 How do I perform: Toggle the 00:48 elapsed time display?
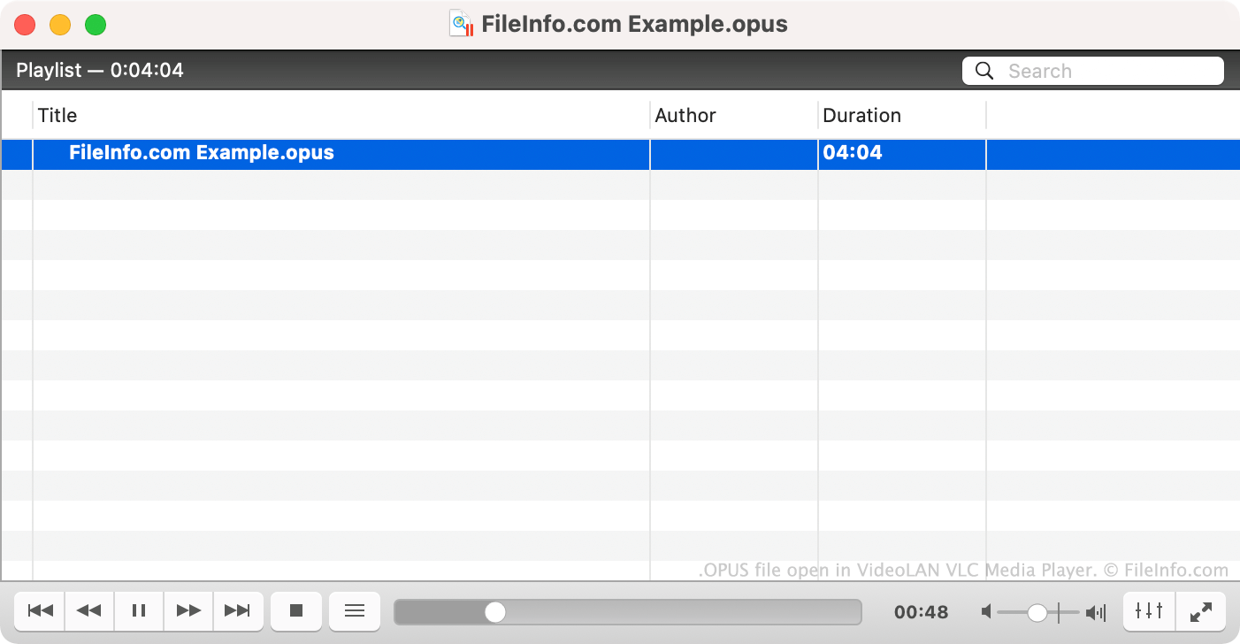[921, 612]
